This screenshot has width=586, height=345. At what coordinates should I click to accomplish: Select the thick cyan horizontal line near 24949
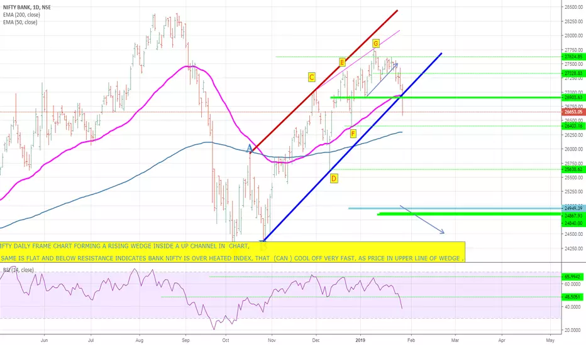click(x=455, y=208)
